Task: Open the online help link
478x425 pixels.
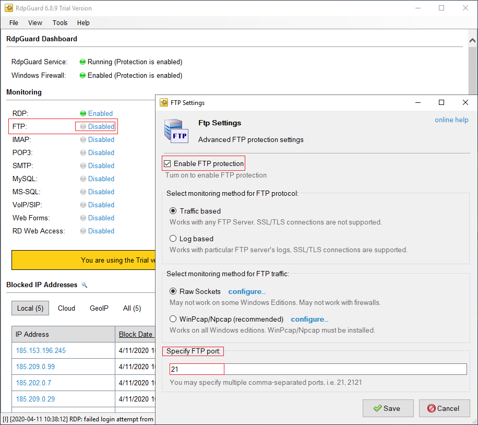Action: click(x=451, y=120)
